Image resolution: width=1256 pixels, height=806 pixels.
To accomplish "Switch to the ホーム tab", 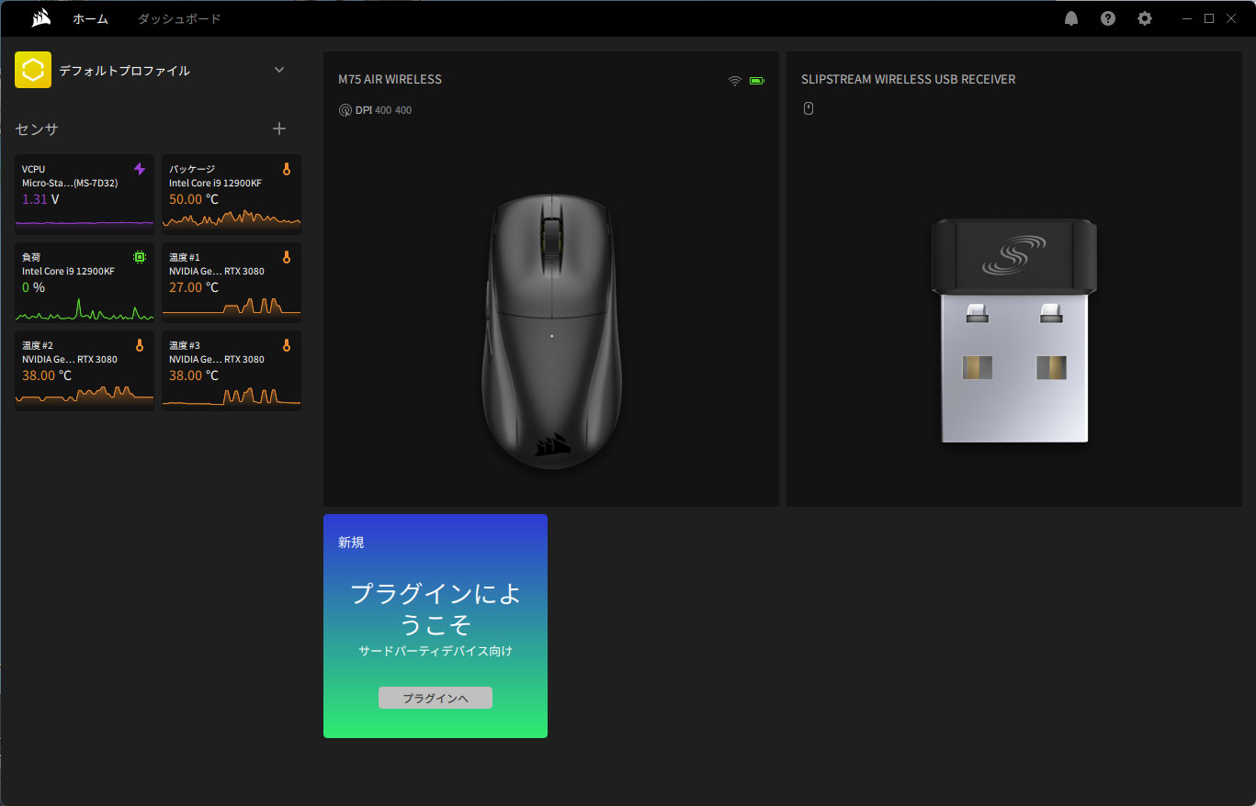I will tap(90, 18).
